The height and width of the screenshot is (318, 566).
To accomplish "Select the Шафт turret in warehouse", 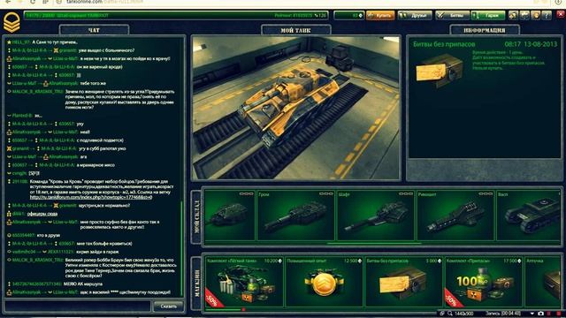I will pyautogui.click(x=375, y=216).
